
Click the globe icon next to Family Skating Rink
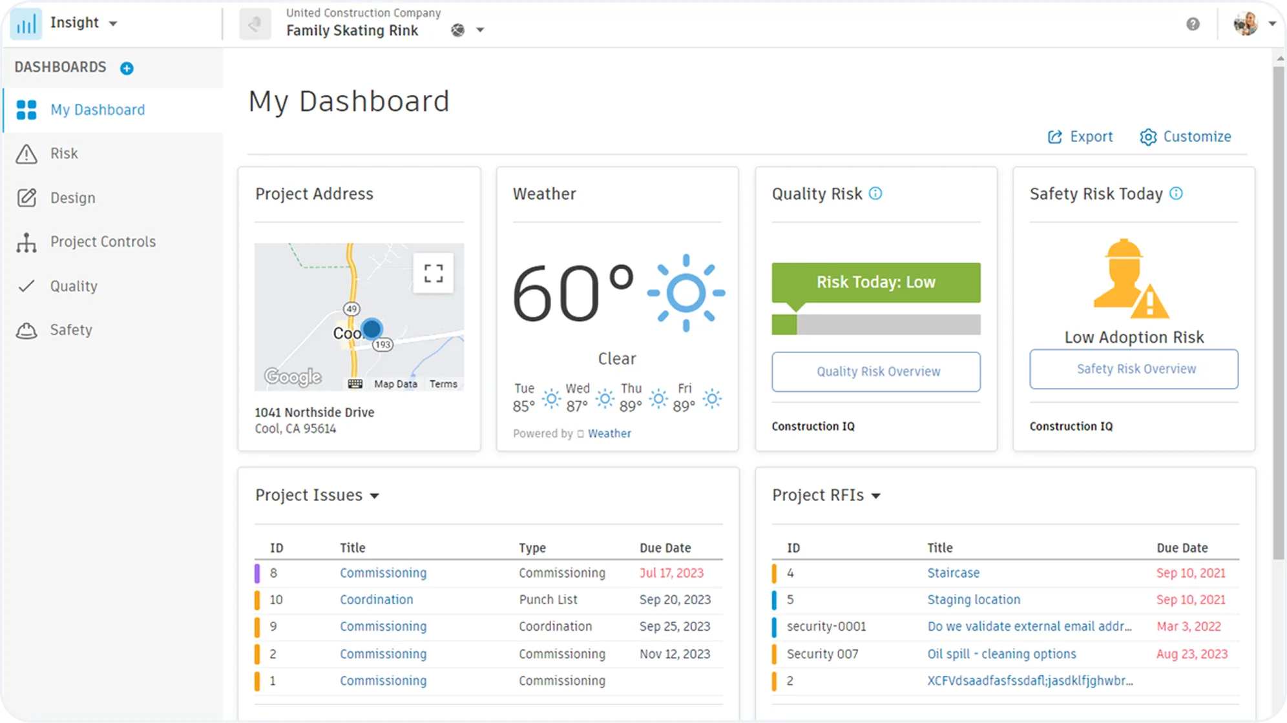click(x=457, y=30)
